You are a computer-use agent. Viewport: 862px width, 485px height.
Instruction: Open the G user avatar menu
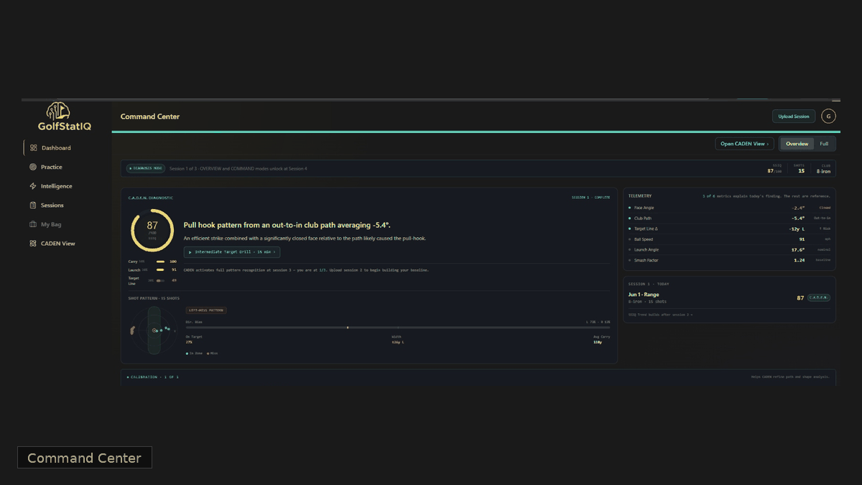pos(828,116)
